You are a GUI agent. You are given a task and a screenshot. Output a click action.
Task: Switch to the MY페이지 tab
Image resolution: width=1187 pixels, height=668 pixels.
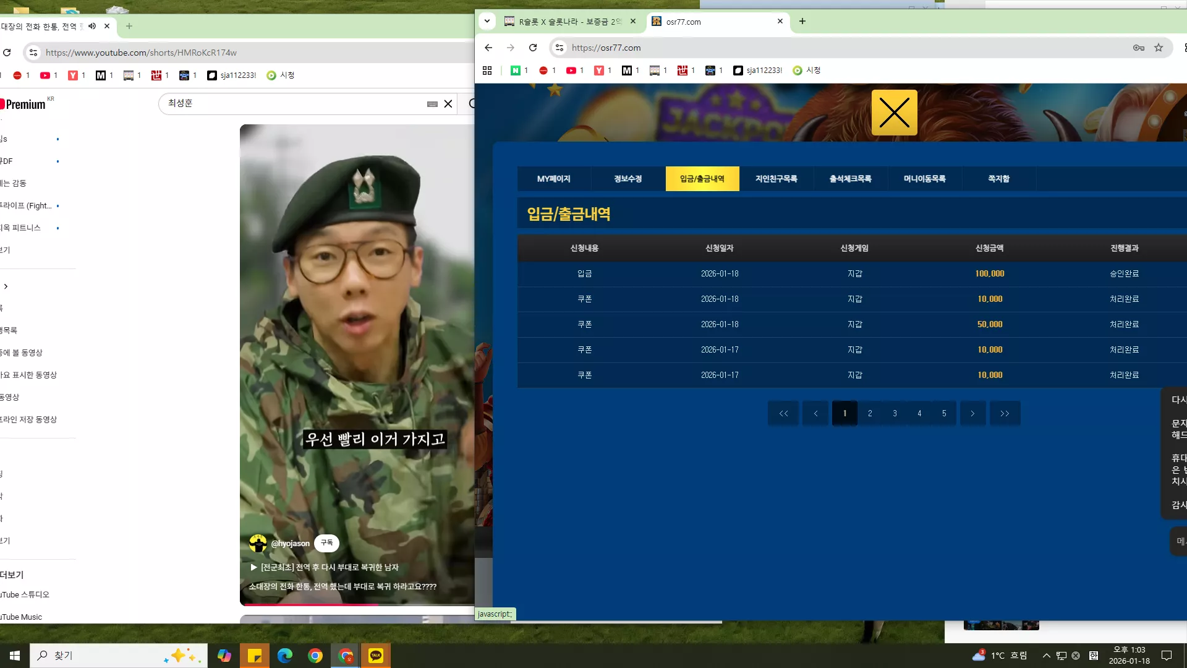[x=554, y=179]
